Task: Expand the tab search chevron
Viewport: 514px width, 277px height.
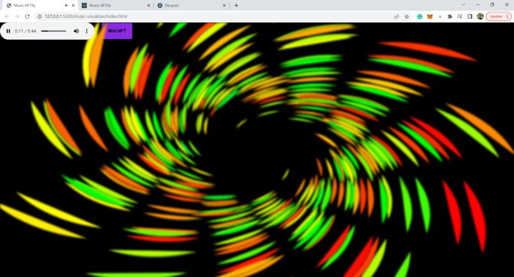Action: click(464, 4)
